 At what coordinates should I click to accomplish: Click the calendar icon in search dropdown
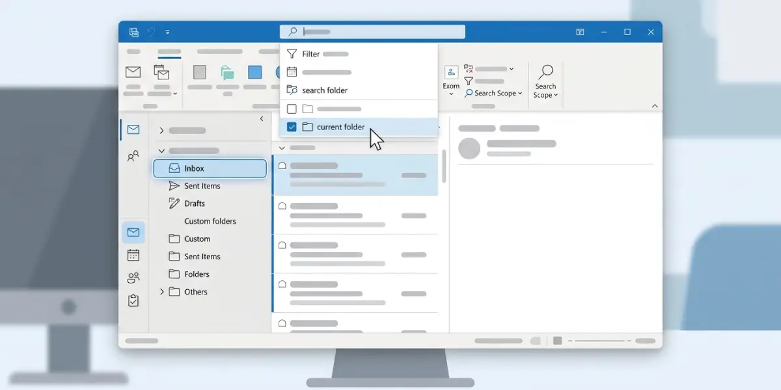[x=292, y=72]
